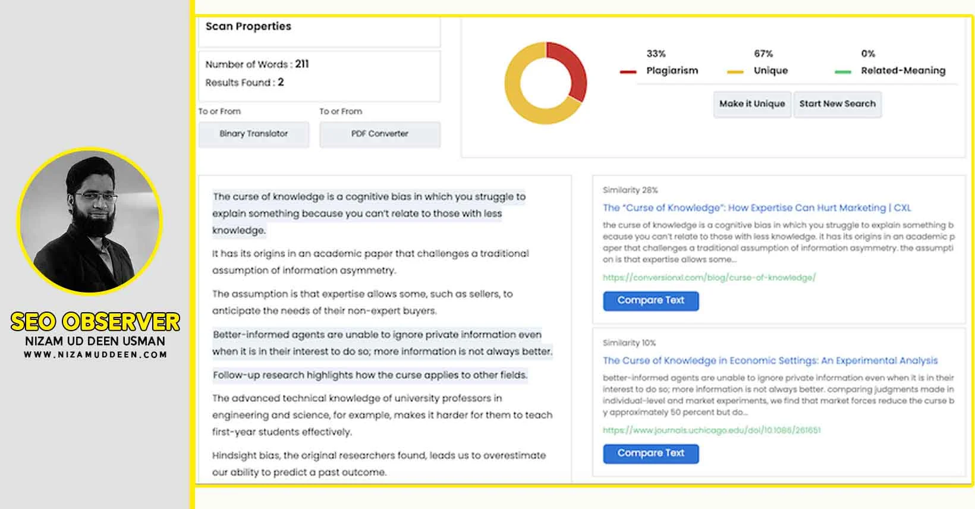Select the red Plagiarism legend marker
The height and width of the screenshot is (509, 975).
(628, 72)
